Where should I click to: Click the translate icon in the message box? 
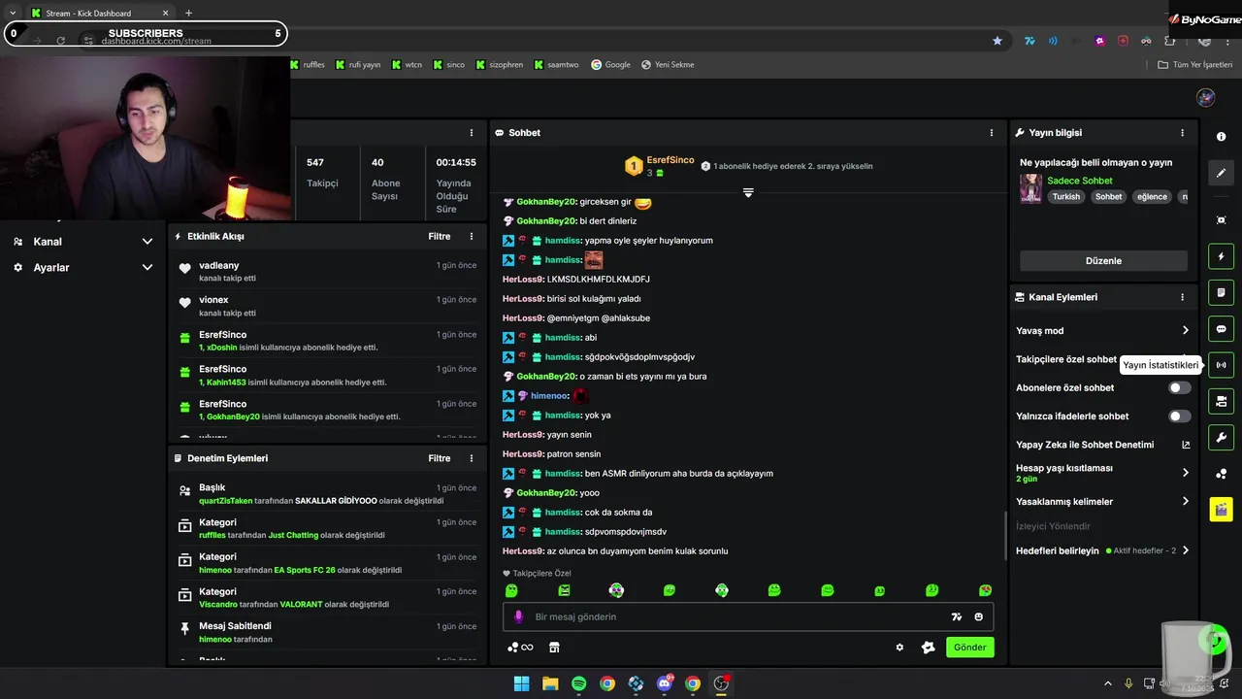(x=957, y=616)
